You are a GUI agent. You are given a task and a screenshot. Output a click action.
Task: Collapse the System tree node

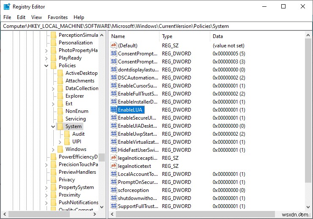[x=53, y=126]
